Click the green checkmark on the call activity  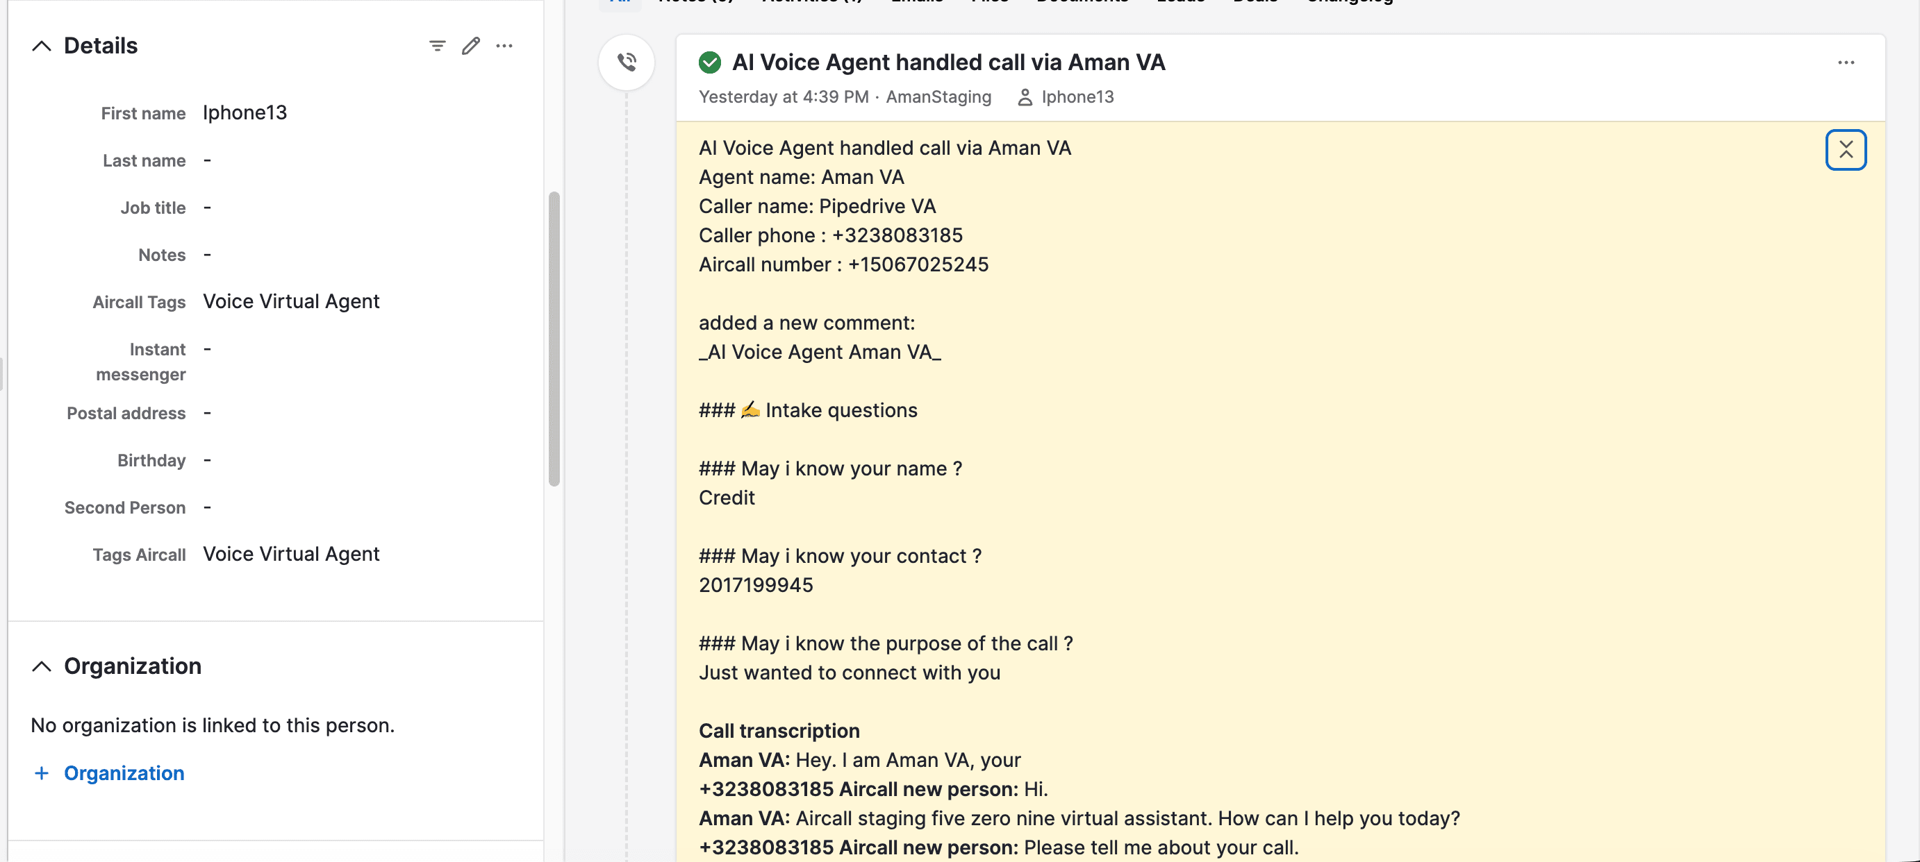[x=709, y=62]
